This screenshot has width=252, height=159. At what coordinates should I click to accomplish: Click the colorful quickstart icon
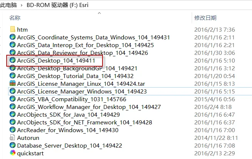(13, 153)
